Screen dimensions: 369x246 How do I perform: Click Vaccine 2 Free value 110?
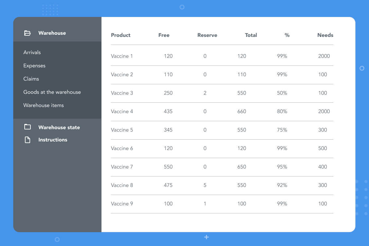click(168, 74)
